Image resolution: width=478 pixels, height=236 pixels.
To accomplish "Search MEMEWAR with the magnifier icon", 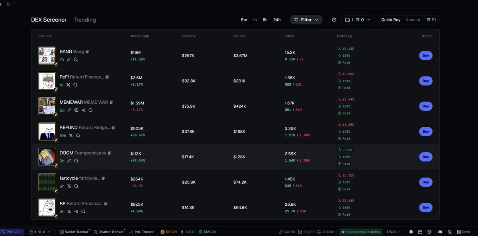I will point(90,110).
